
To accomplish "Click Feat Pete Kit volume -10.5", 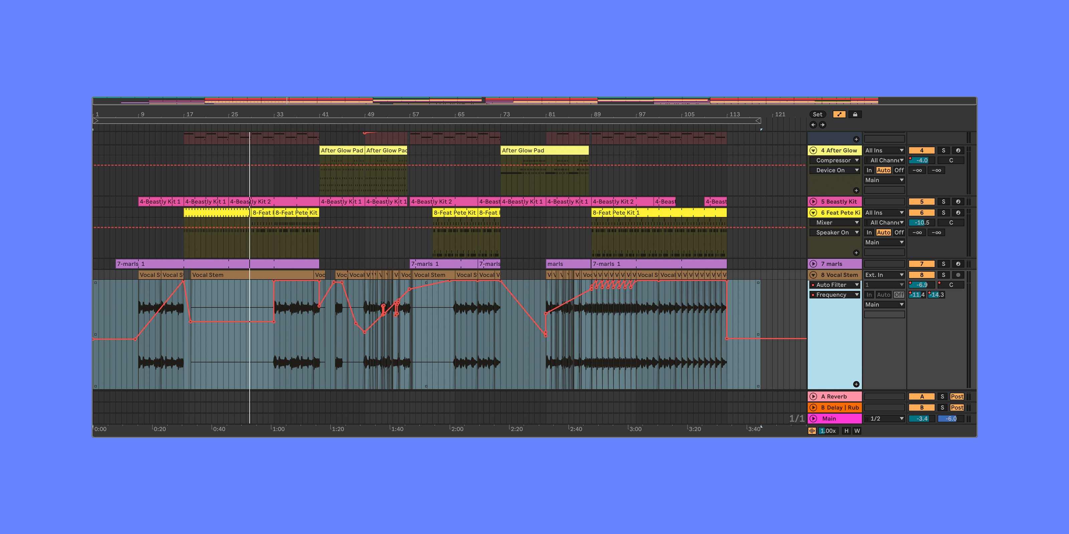I will [922, 223].
